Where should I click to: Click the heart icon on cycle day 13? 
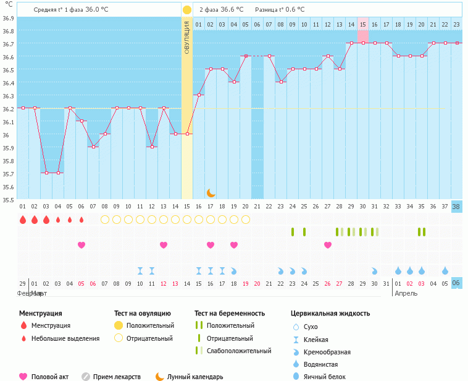(164, 245)
